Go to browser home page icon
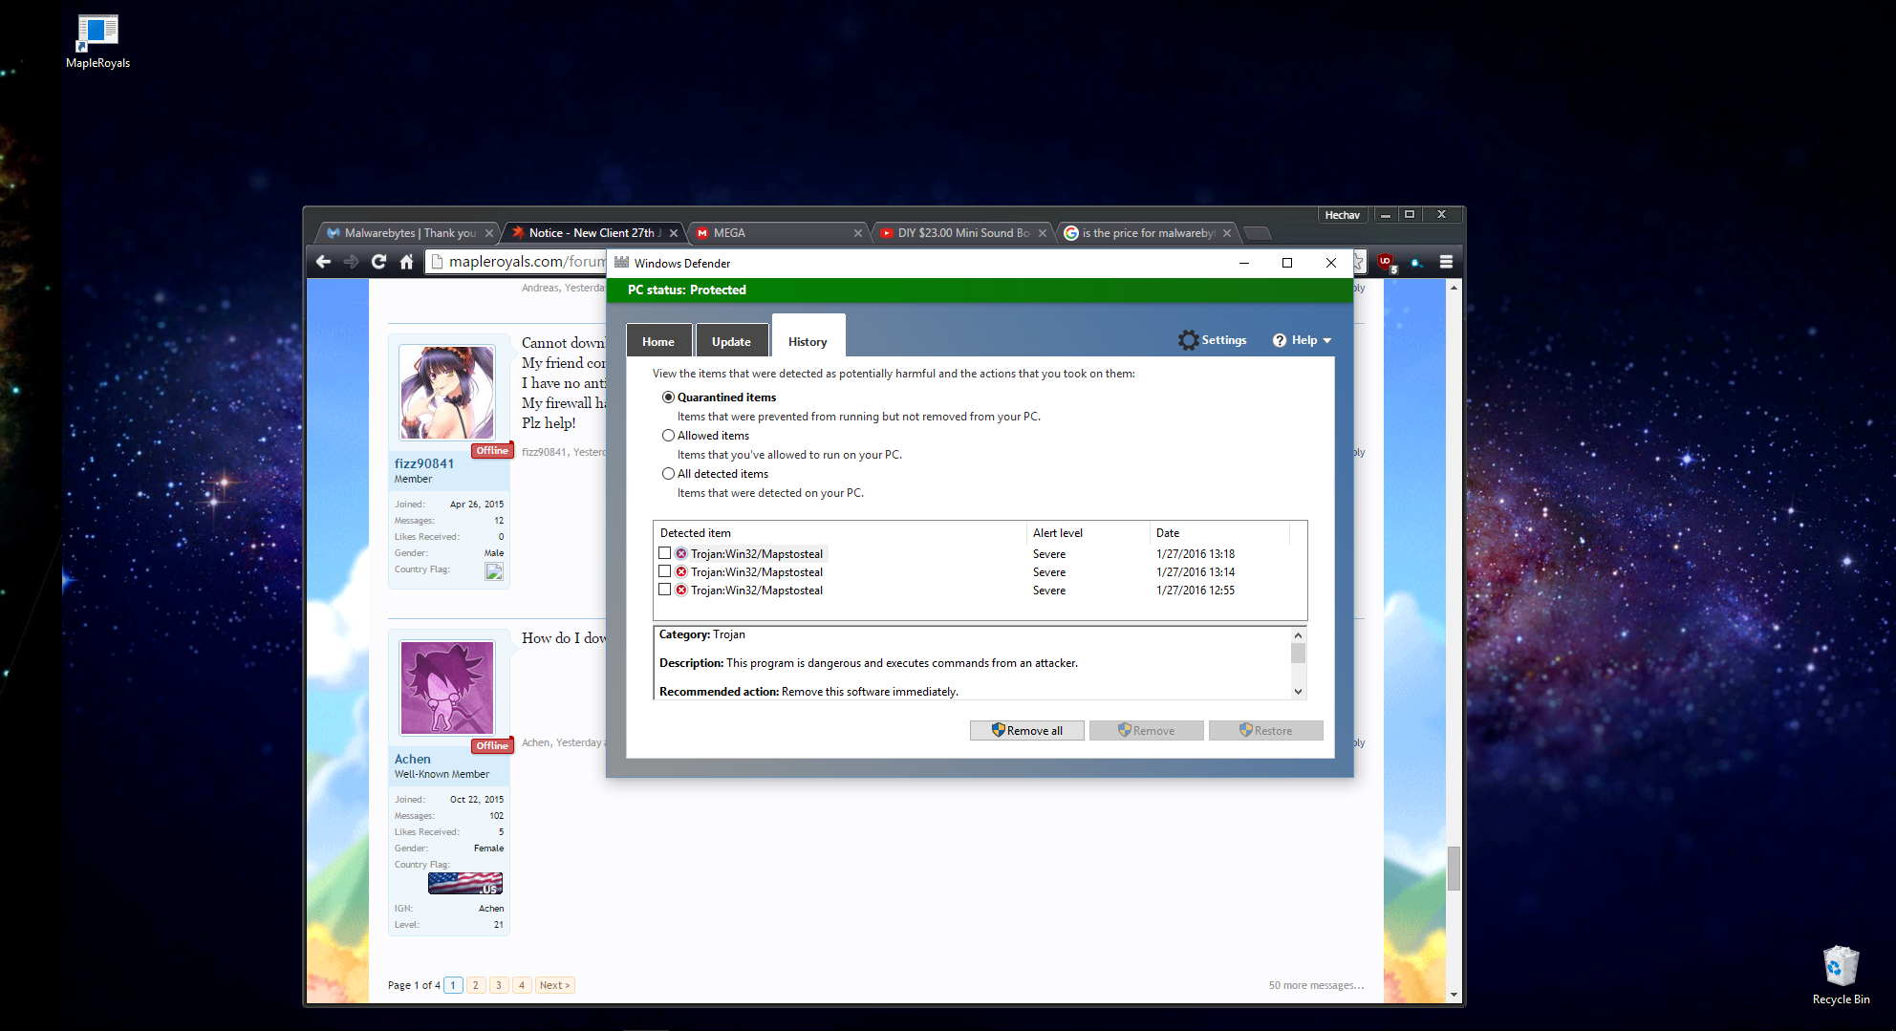The height and width of the screenshot is (1031, 1896). (x=406, y=261)
